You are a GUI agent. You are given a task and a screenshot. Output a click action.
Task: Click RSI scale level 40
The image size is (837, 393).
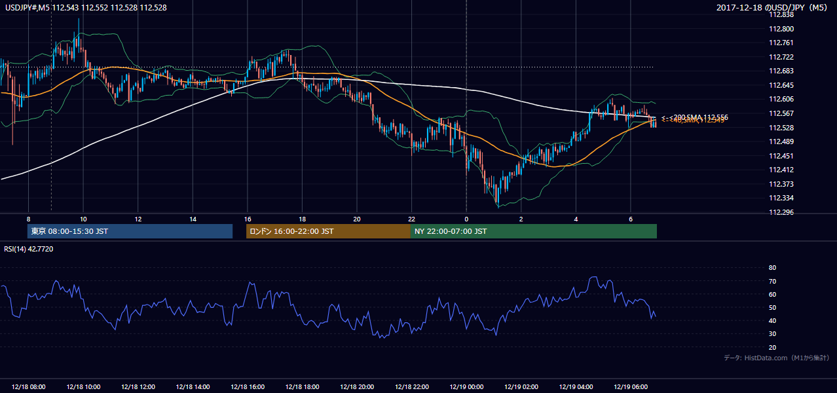(773, 320)
